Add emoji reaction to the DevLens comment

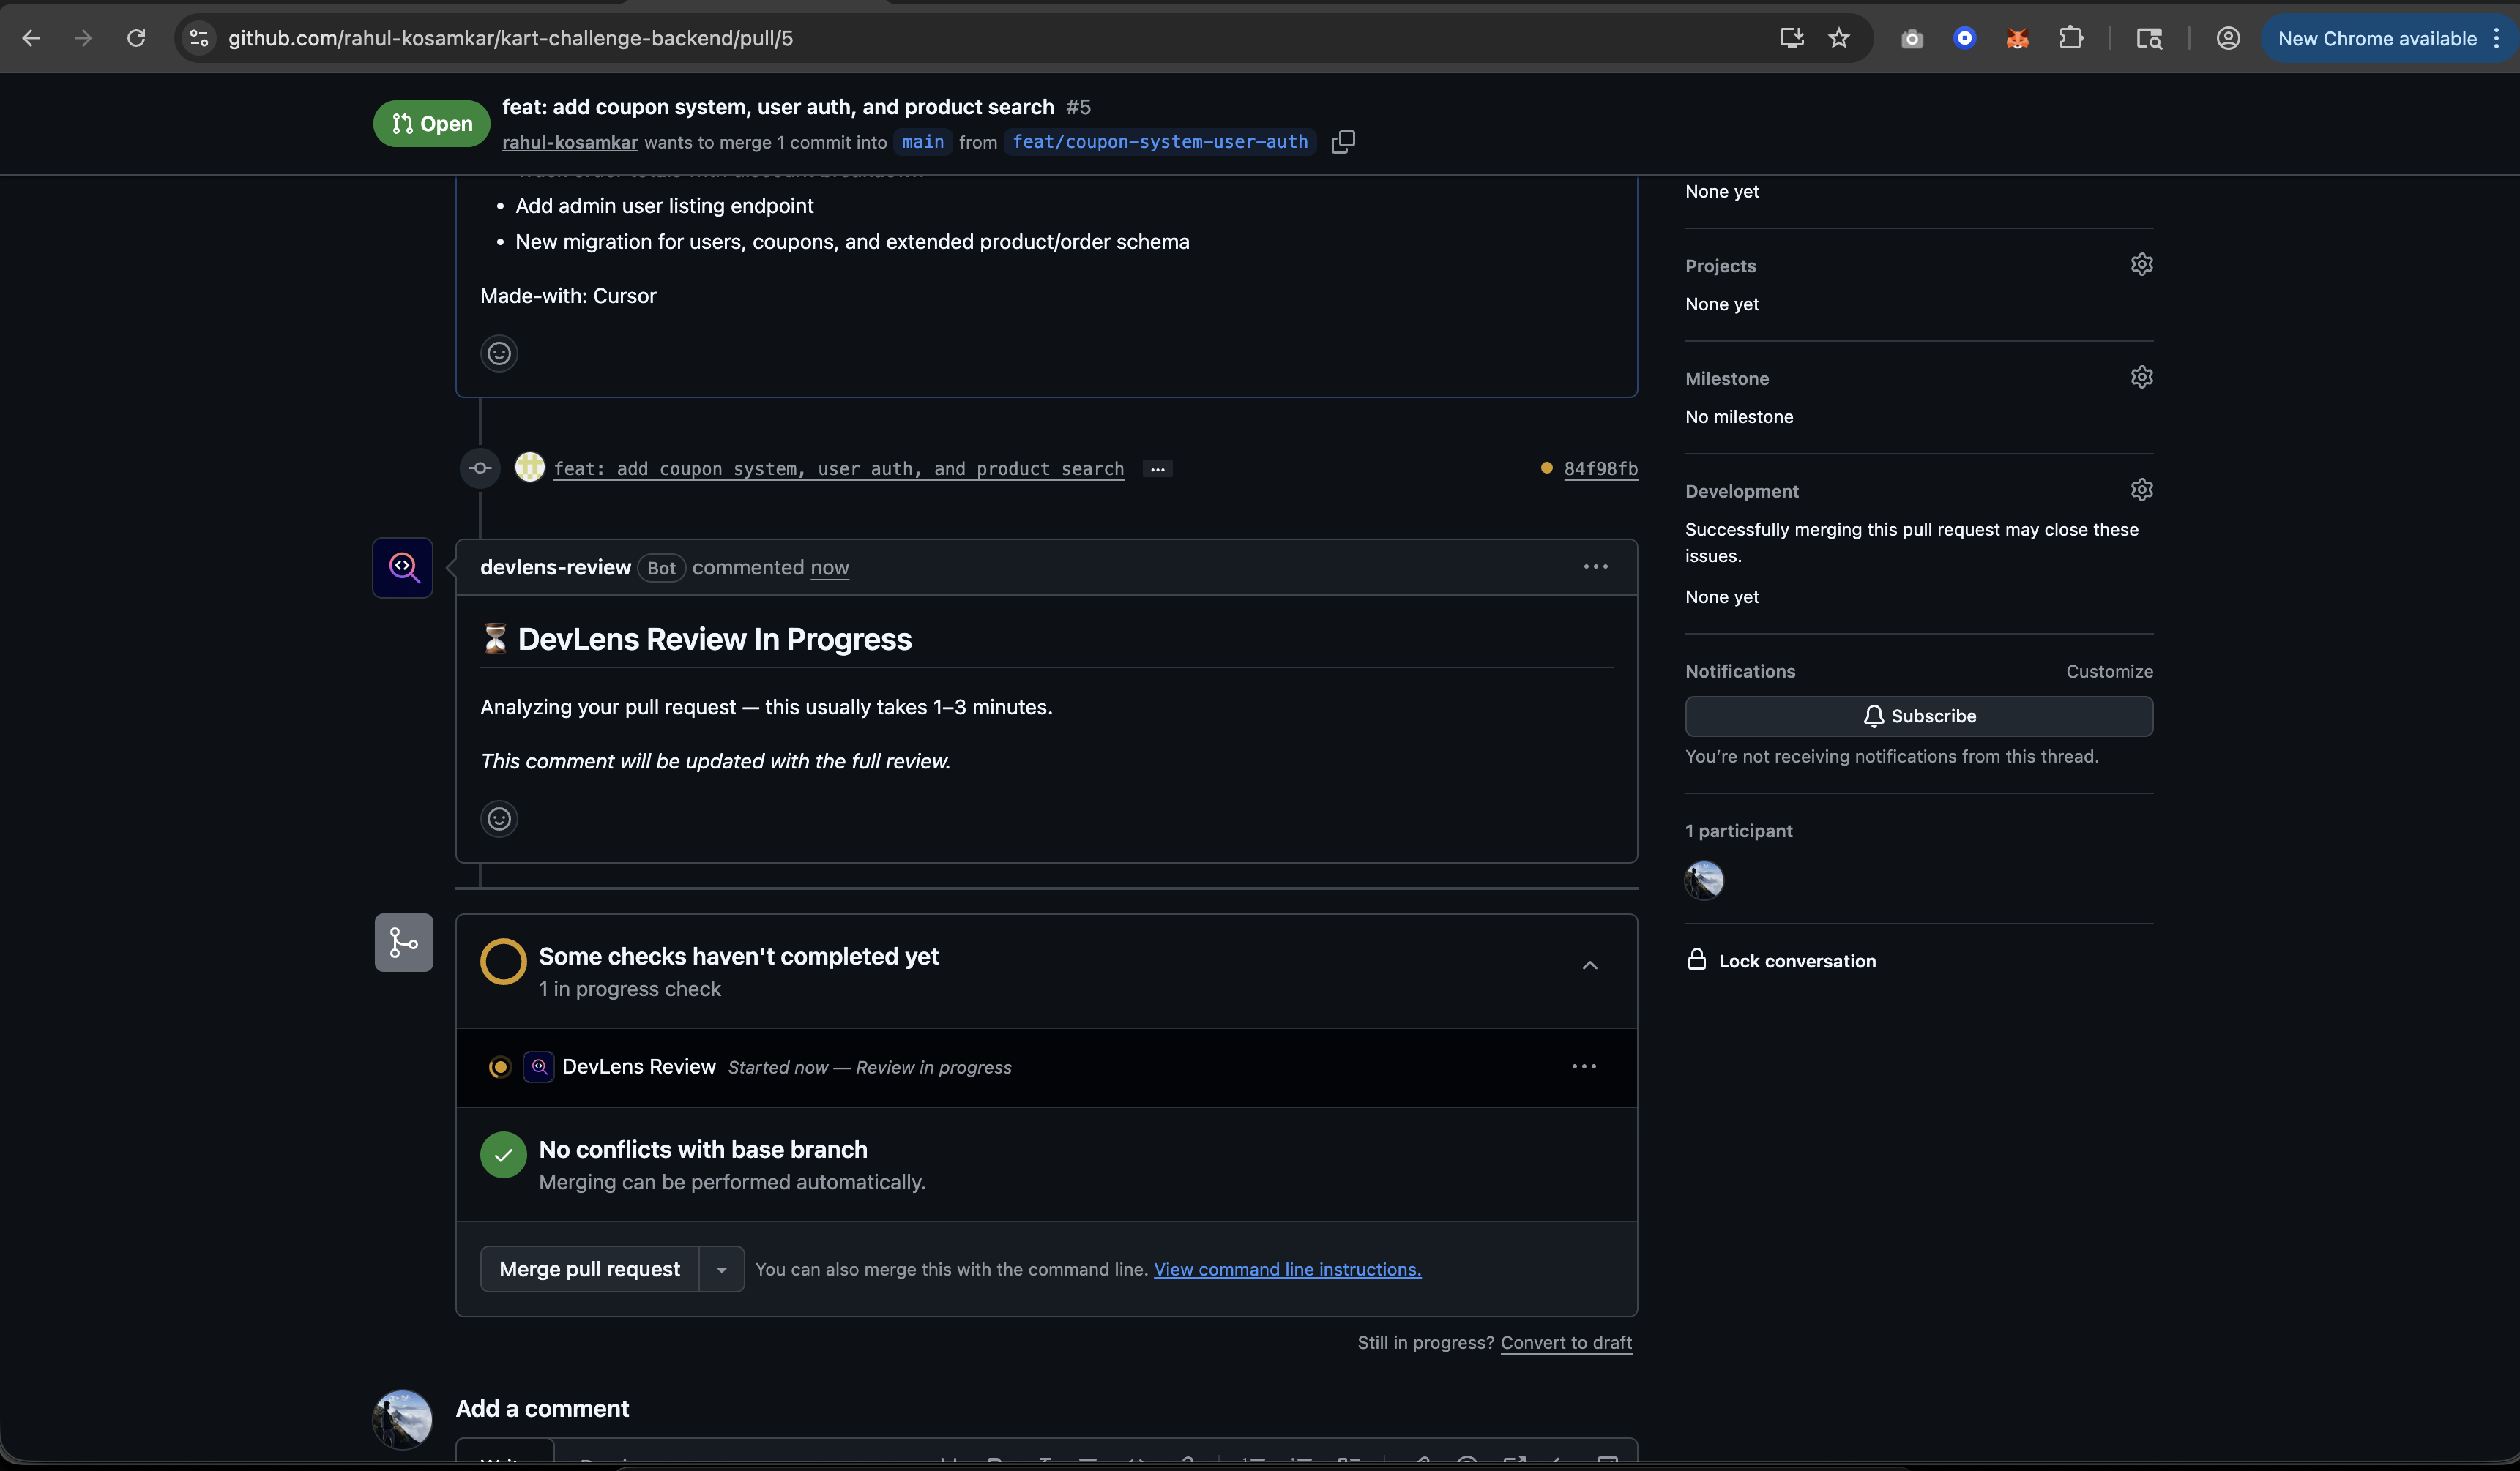coord(499,818)
